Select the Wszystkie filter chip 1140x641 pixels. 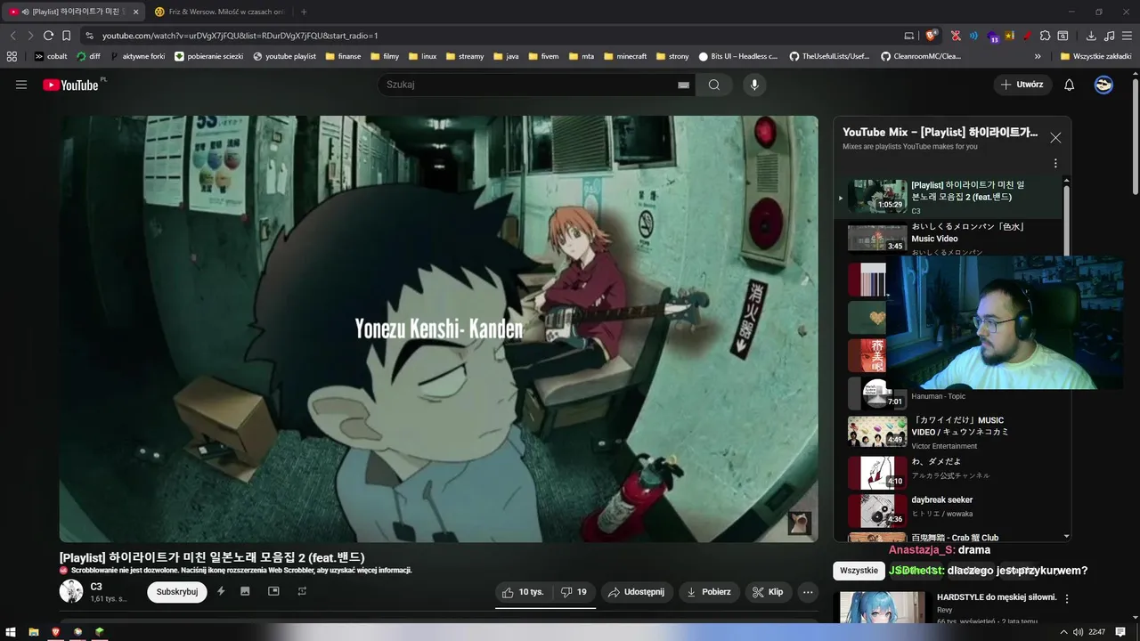(859, 571)
